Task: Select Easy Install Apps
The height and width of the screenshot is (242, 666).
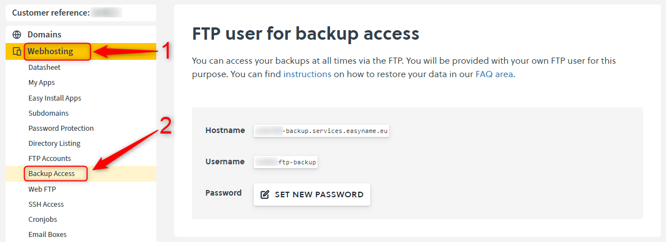Action: (x=54, y=98)
